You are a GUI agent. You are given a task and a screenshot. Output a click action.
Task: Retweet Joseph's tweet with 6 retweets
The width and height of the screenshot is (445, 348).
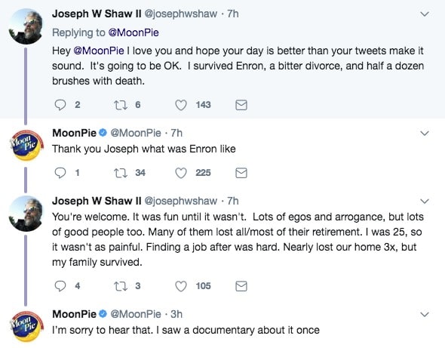[121, 105]
